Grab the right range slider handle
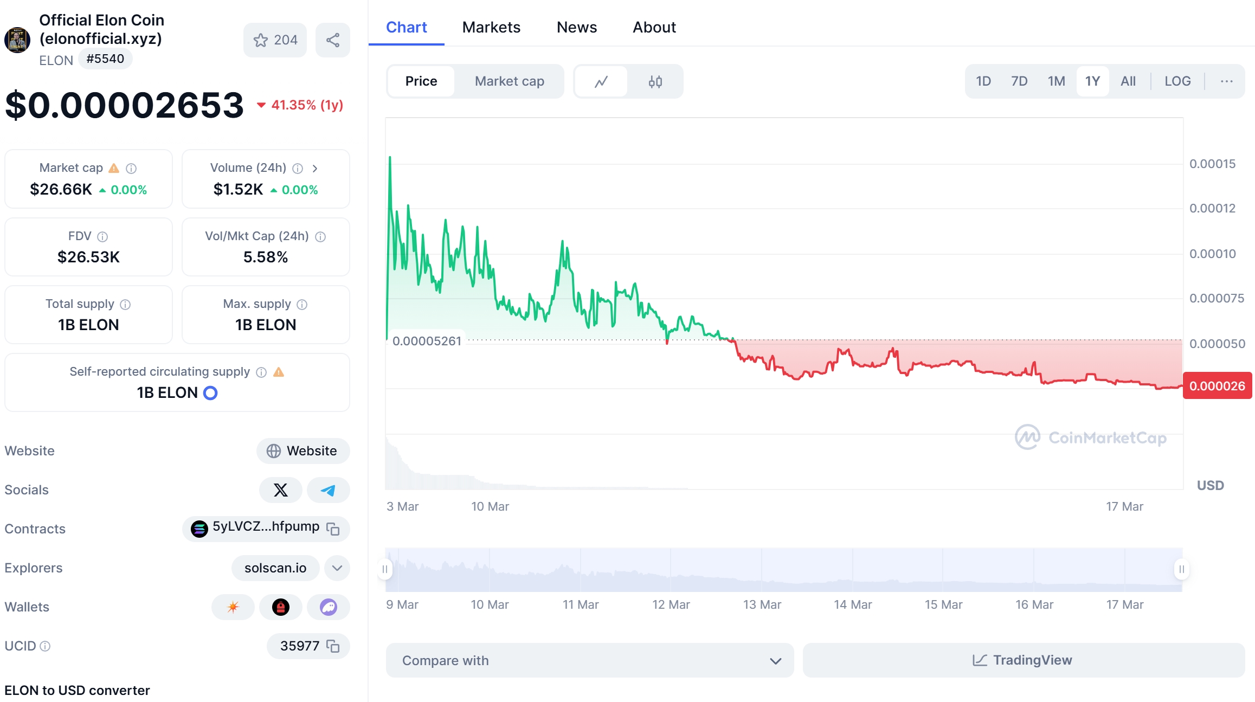Image resolution: width=1255 pixels, height=702 pixels. click(1181, 569)
